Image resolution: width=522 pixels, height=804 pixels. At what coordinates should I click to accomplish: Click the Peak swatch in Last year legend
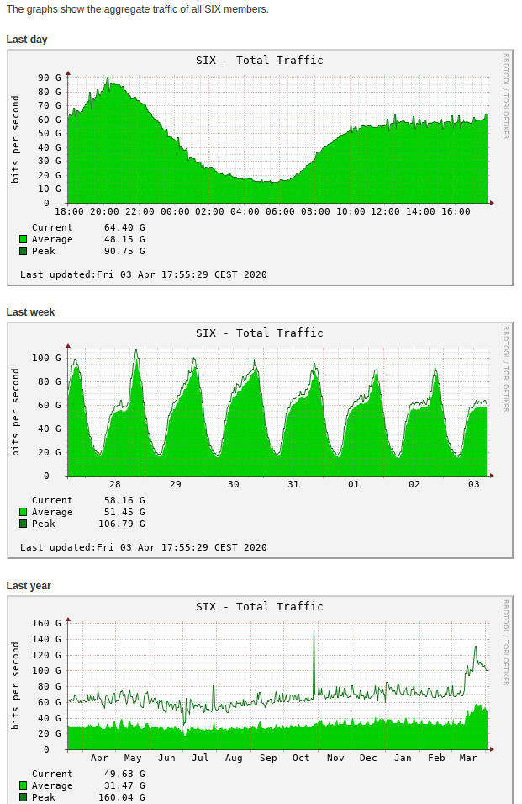pos(24,797)
